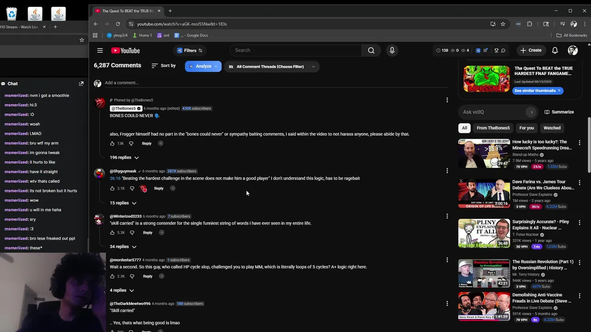591x332 pixels.
Task: Open the Analyze dropdown
Action: click(x=203, y=66)
